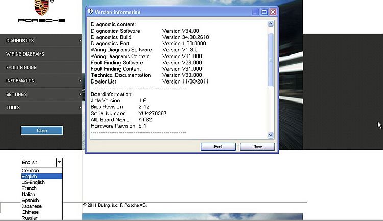Click 'Hardware Revision' row text
Image resolution: width=383 pixels, height=221 pixels.
click(113, 126)
